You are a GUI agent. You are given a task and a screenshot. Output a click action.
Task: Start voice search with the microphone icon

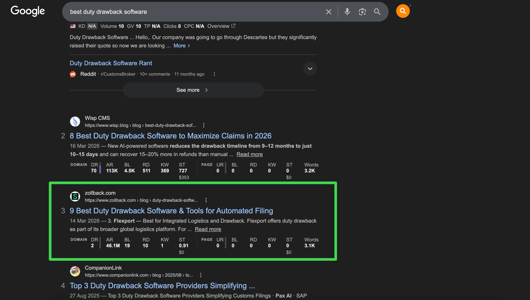click(347, 12)
